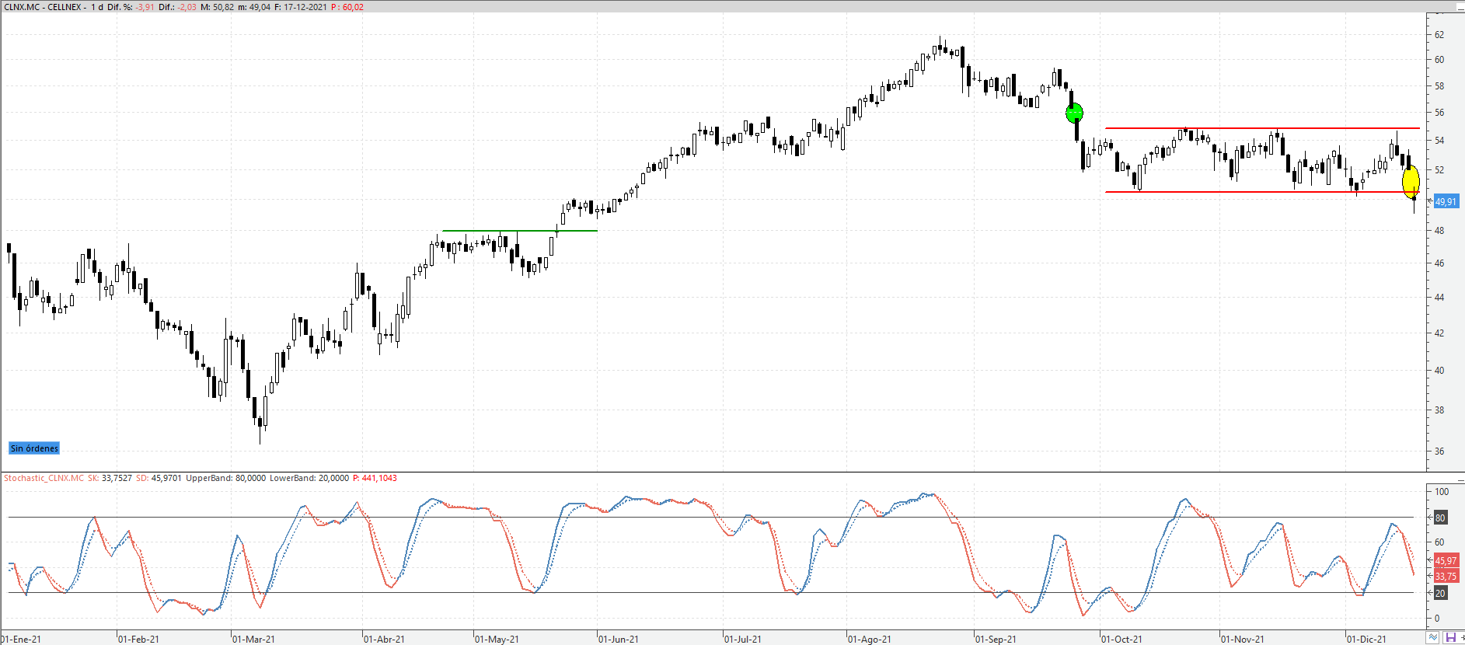Click the 'SD: 45,9701' value

[159, 478]
